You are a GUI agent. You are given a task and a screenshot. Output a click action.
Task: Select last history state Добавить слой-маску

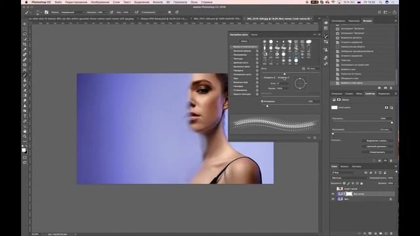tap(363, 83)
